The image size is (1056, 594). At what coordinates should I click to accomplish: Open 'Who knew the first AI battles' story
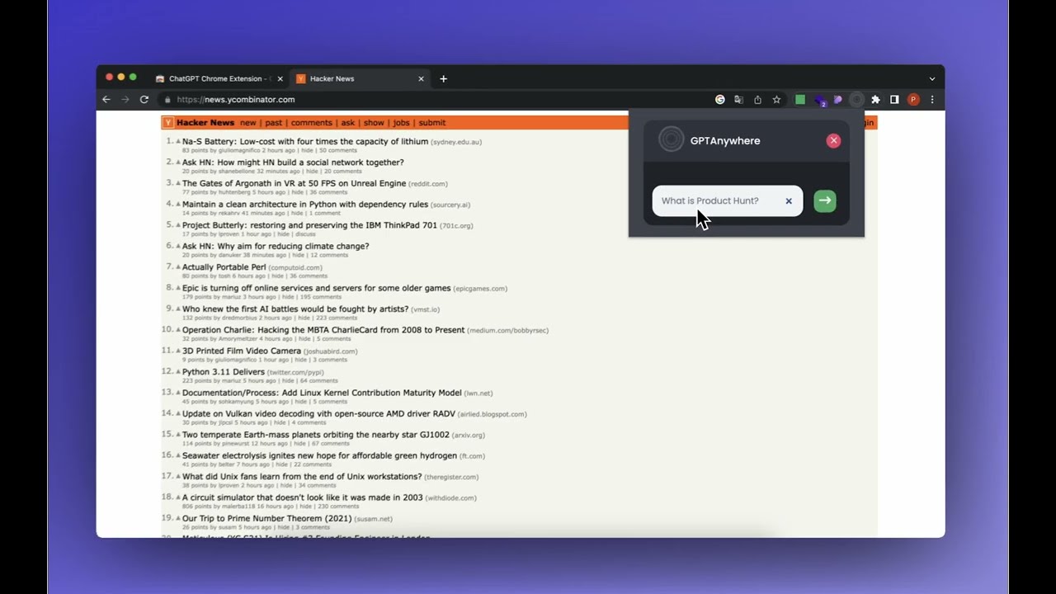click(295, 309)
